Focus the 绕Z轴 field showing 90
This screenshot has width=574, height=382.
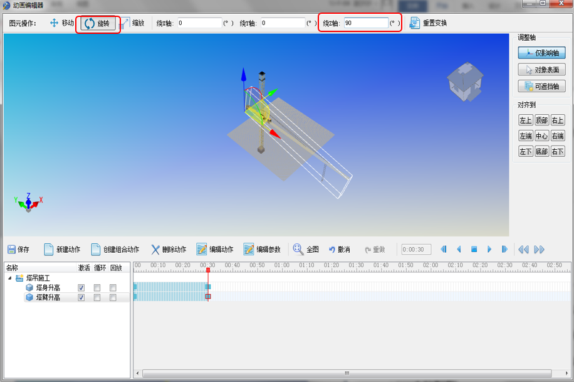click(x=366, y=23)
